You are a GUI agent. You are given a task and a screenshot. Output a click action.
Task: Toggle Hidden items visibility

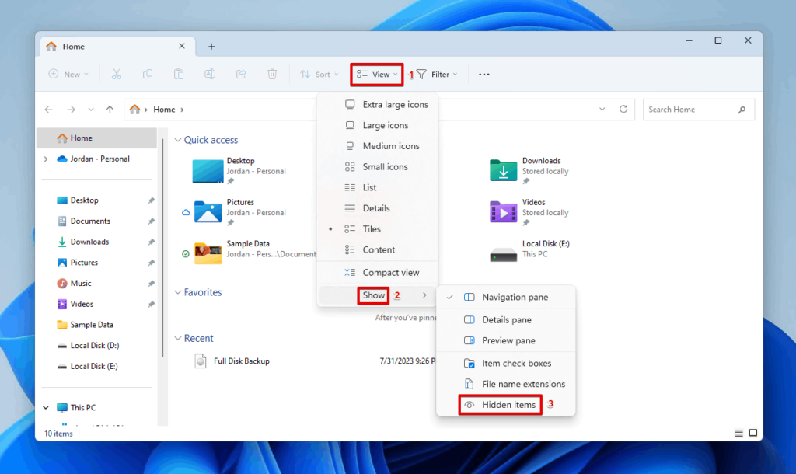[500, 404]
